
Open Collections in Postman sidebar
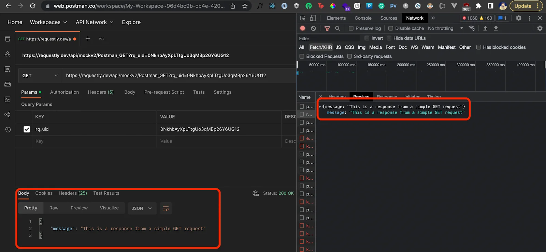8,39
